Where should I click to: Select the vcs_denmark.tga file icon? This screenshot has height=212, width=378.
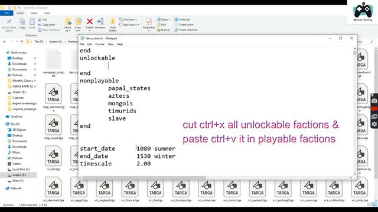[x=53, y=187]
